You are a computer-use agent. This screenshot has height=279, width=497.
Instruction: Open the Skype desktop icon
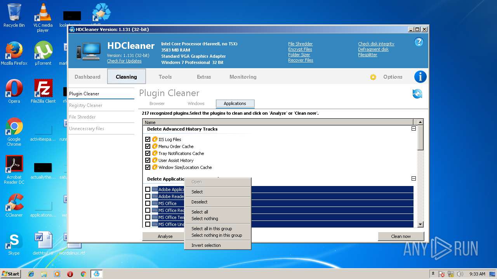tap(14, 243)
